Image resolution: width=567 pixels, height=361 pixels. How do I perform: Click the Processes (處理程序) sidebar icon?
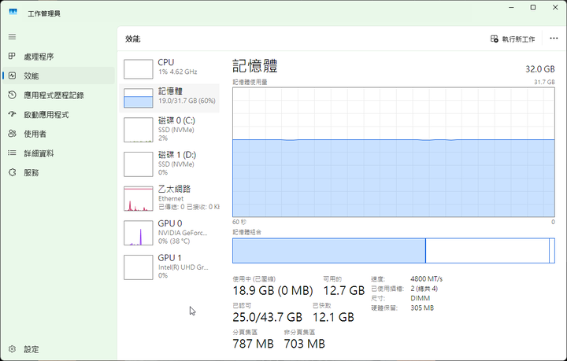(12, 56)
